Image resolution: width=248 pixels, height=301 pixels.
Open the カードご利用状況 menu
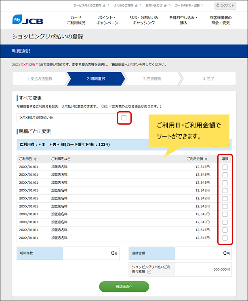coord(76,20)
